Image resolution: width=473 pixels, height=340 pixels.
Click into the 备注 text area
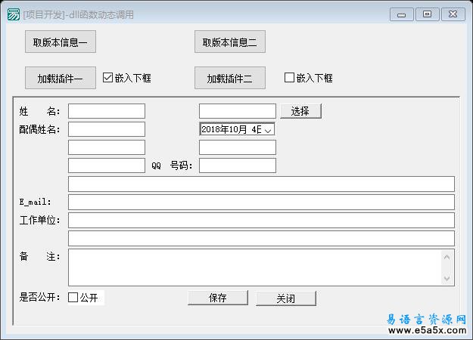click(x=255, y=267)
